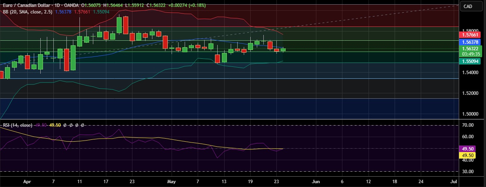This screenshot has height=187, width=486.
Task: Click yellow 49.50 RSI axis label
Action: (x=467, y=155)
